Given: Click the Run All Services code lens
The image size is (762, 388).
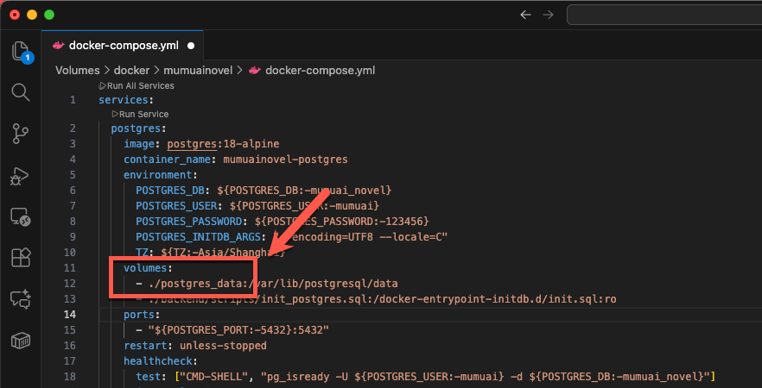Looking at the screenshot, I should (138, 86).
